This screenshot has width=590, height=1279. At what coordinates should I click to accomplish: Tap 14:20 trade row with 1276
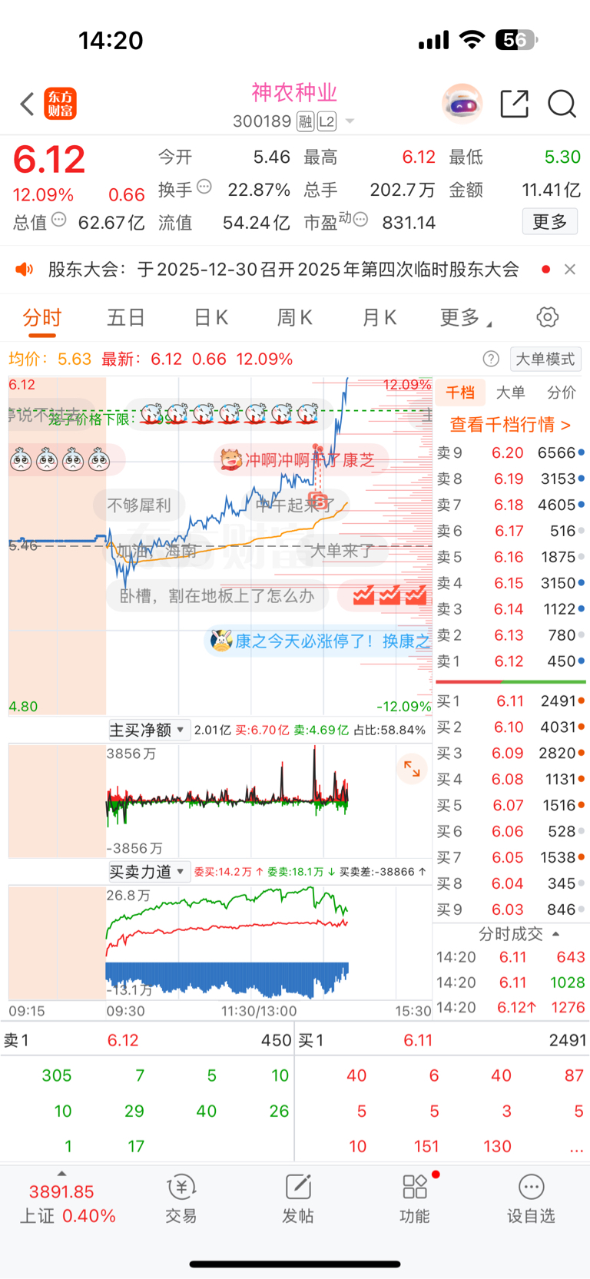pos(511,1007)
